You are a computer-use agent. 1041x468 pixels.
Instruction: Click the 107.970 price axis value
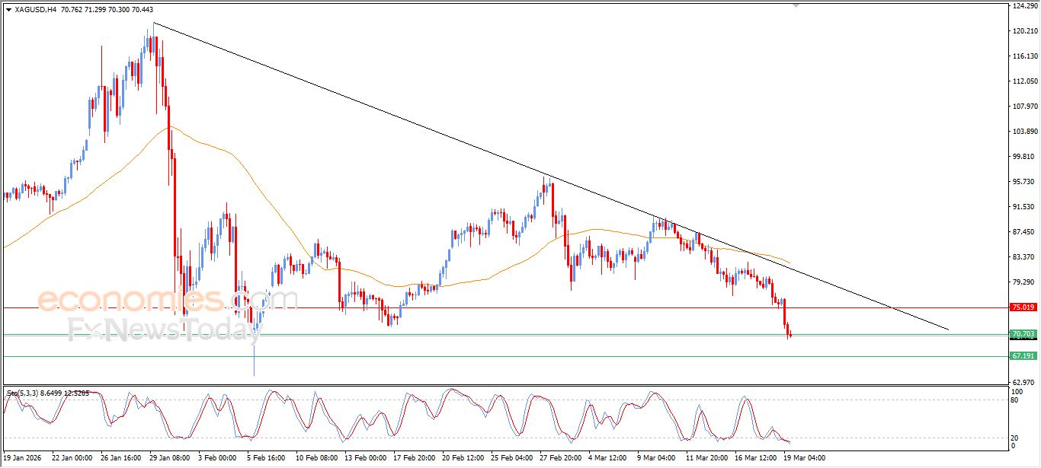[1025, 107]
